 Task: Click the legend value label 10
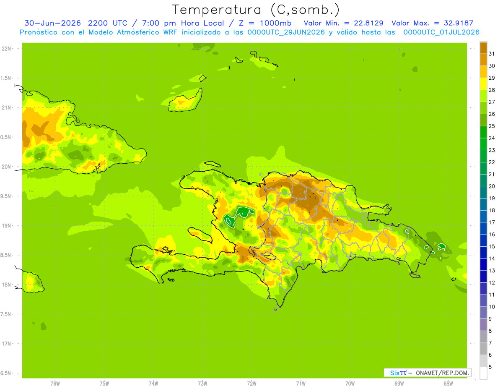[492, 307]
